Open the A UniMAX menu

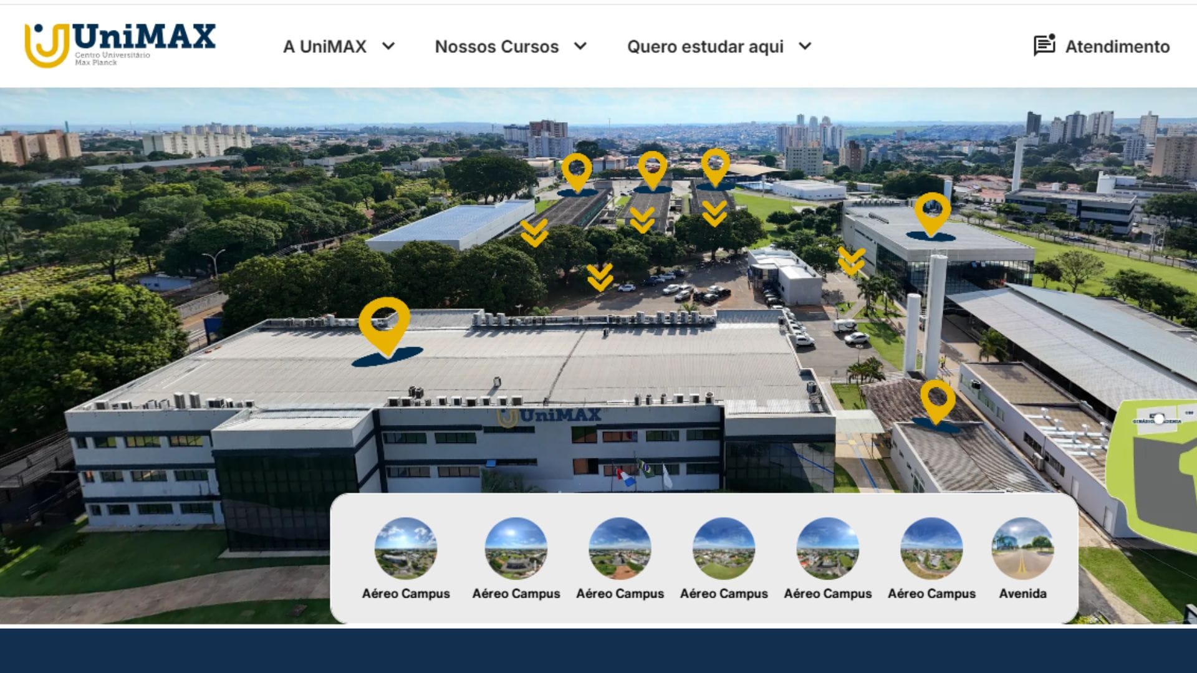[x=324, y=47]
